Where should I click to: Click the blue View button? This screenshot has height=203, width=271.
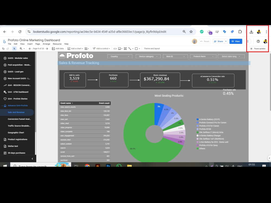click(236, 41)
